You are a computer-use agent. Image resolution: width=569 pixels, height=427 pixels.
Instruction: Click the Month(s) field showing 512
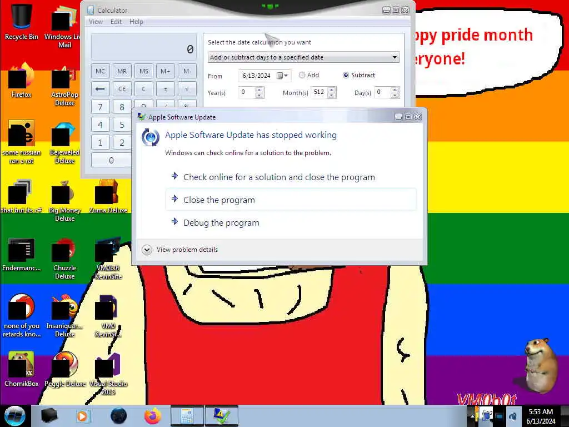coord(320,92)
